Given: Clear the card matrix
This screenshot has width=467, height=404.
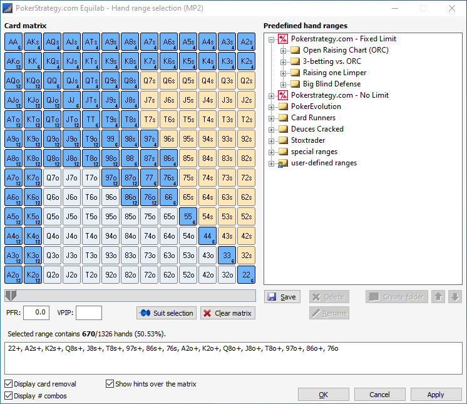Looking at the screenshot, I should (228, 313).
